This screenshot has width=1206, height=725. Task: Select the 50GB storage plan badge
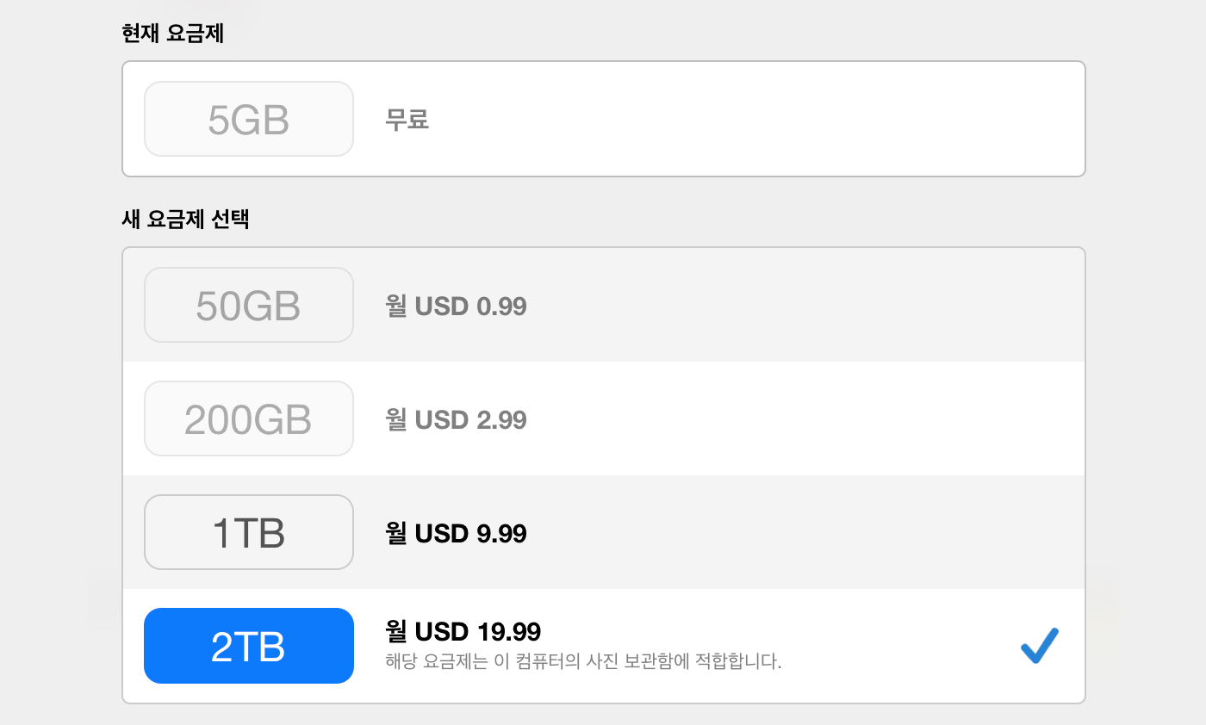tap(248, 305)
